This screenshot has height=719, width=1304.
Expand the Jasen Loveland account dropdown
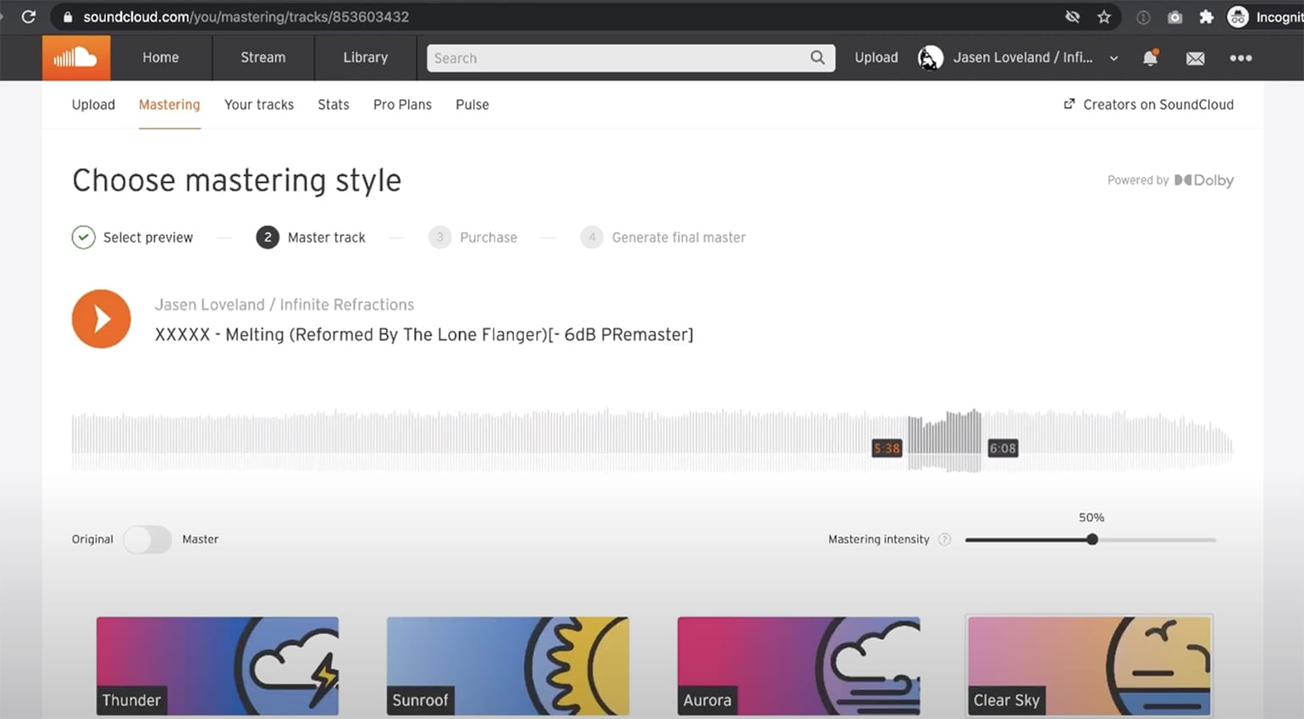coord(1113,58)
